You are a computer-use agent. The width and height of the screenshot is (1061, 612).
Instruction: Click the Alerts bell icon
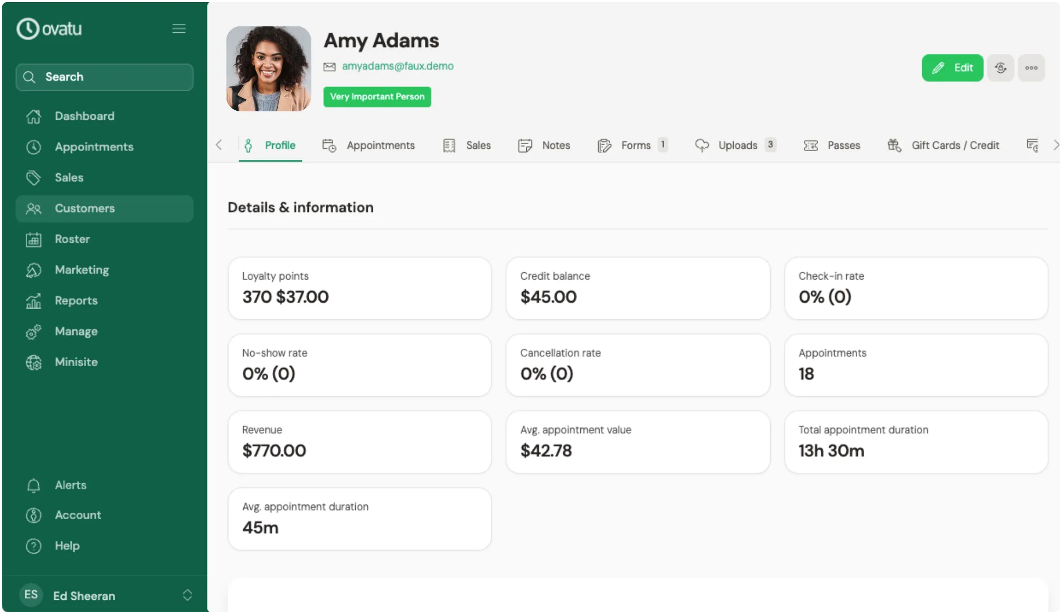(33, 485)
